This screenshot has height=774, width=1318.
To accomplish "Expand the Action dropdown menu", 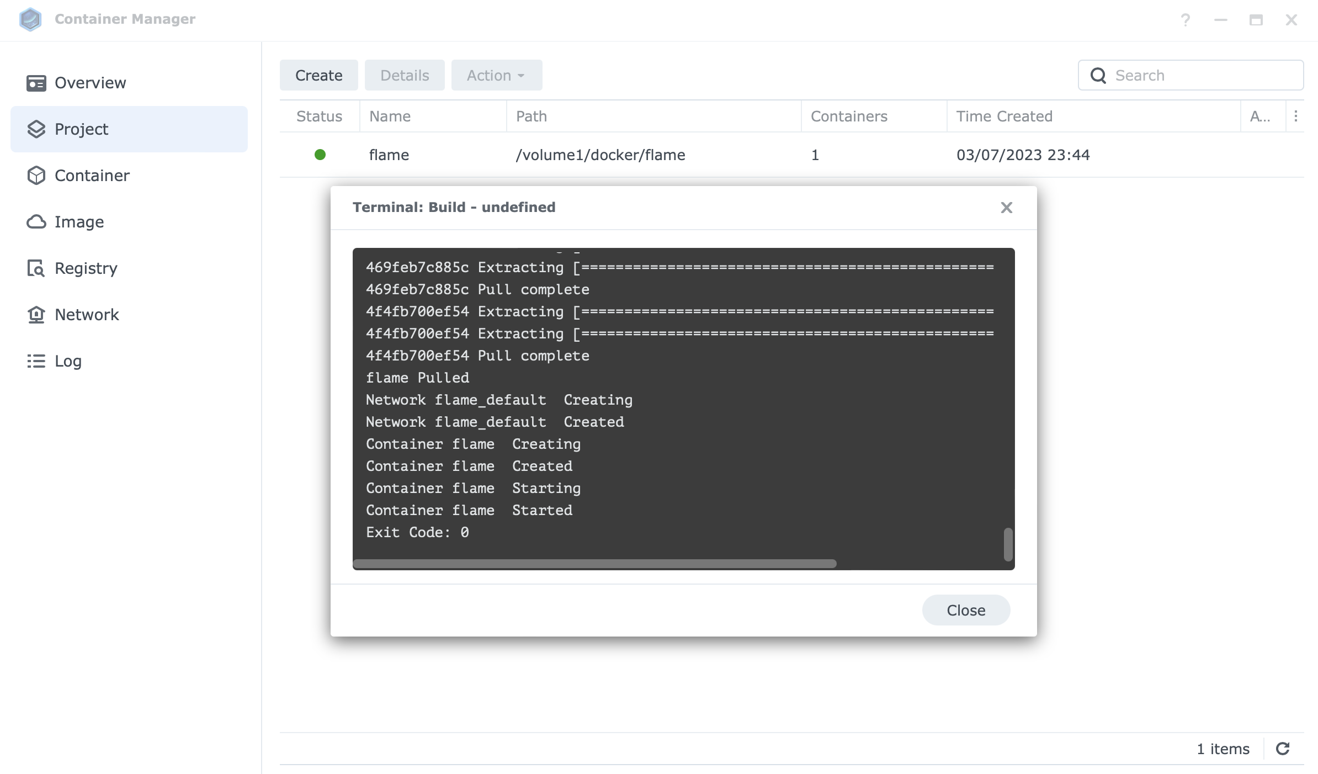I will tap(497, 75).
